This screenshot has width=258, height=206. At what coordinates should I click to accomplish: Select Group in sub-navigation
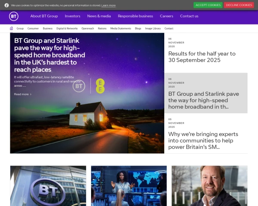point(20,28)
